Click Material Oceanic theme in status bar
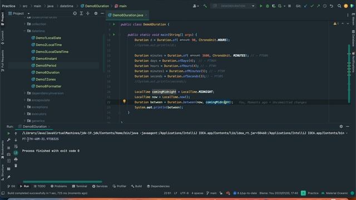The image size is (356, 200). tap(334, 193)
